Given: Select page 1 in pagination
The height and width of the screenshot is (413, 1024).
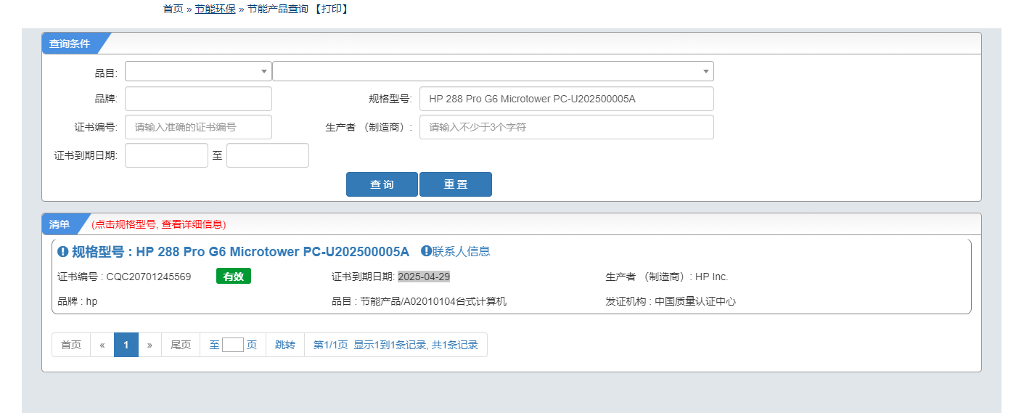Looking at the screenshot, I should pos(126,345).
